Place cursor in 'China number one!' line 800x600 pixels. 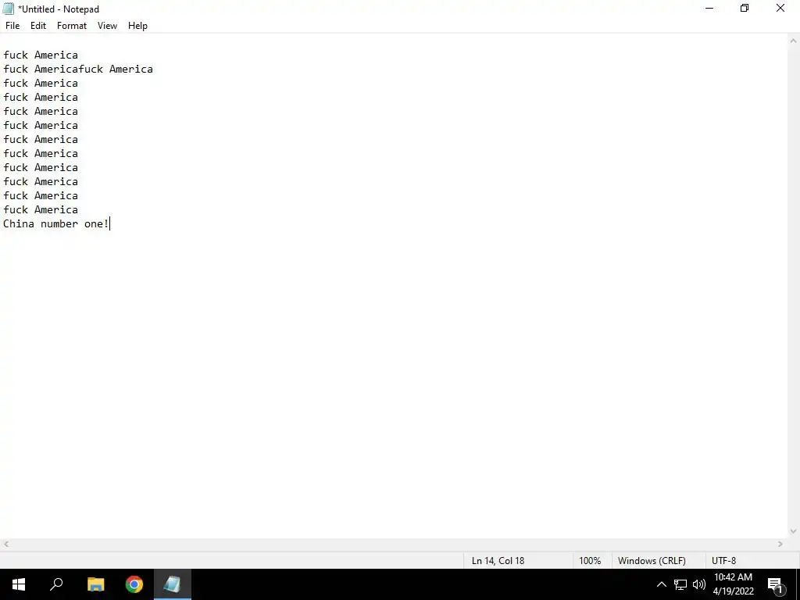pyautogui.click(x=56, y=223)
